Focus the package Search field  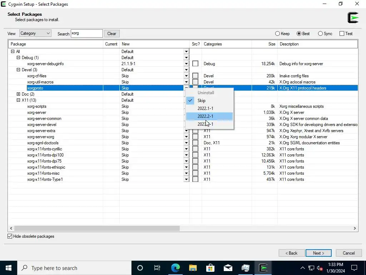tap(86, 33)
